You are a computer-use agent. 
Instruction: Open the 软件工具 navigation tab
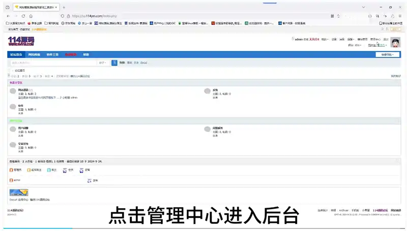52,54
